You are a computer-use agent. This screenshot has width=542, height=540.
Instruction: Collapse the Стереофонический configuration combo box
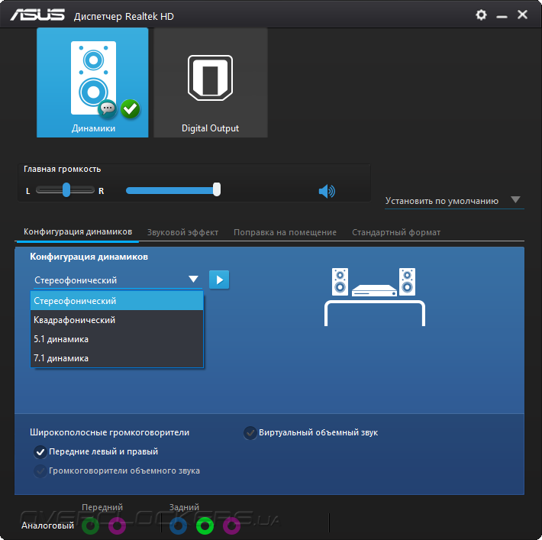(x=118, y=280)
